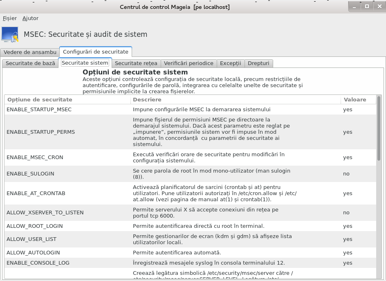
Task: Minimize the Centrul de control Mageia window
Action: coord(354,7)
